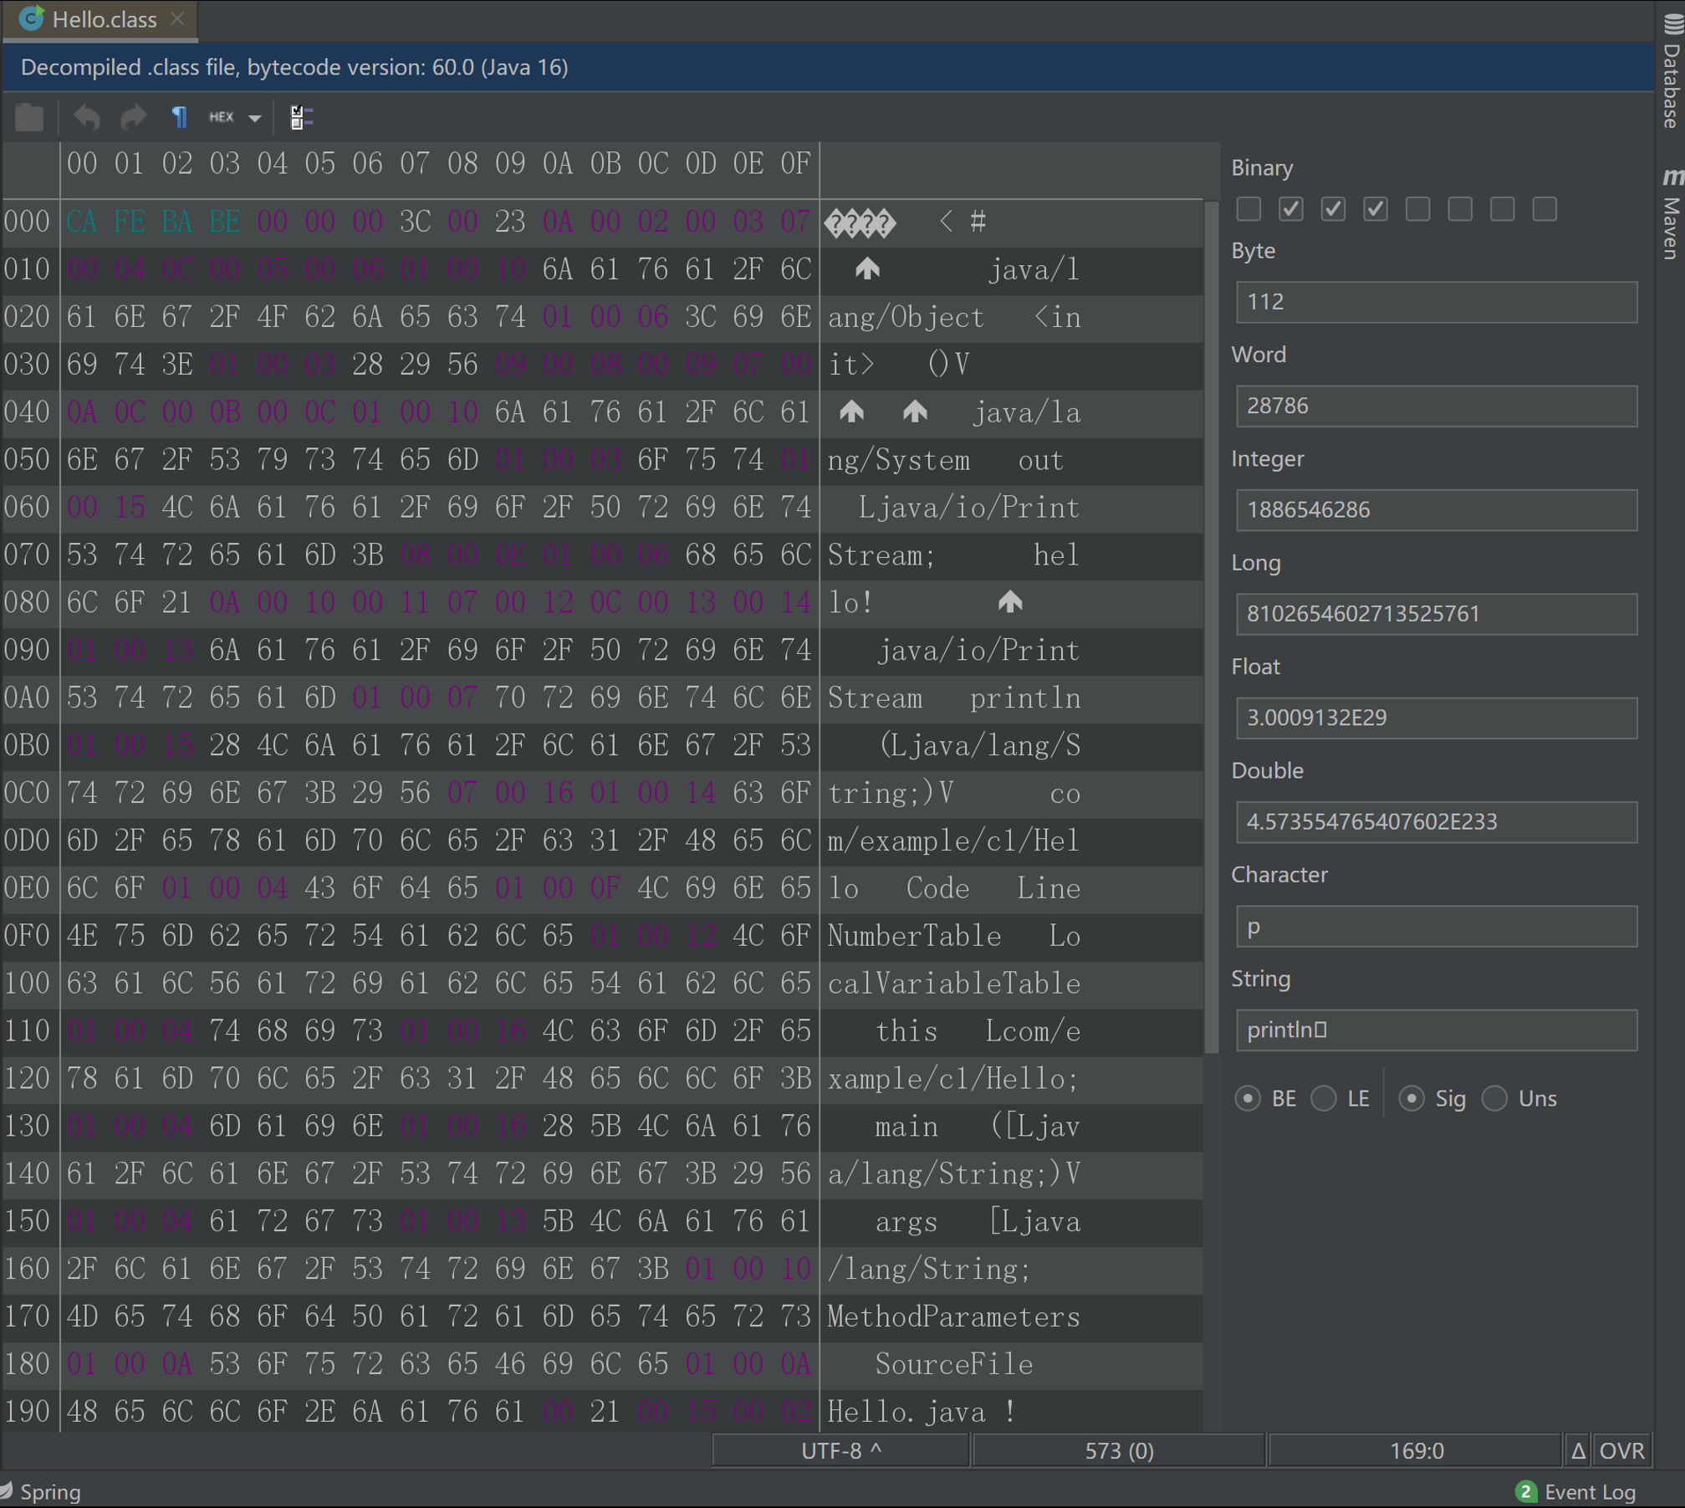
Task: Click the checklist options toolbar icon
Action: 301,118
